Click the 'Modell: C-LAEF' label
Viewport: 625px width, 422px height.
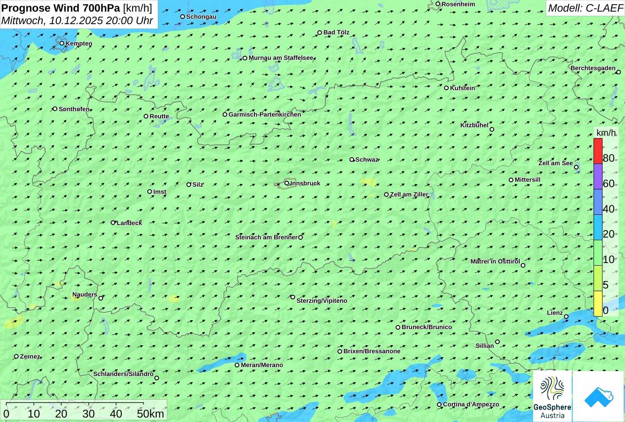(x=585, y=8)
